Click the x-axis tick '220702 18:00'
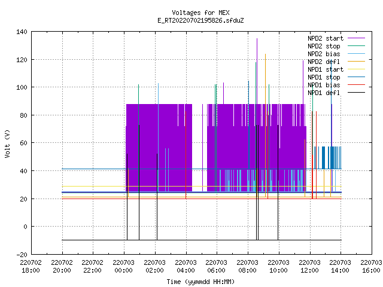 (31, 267)
